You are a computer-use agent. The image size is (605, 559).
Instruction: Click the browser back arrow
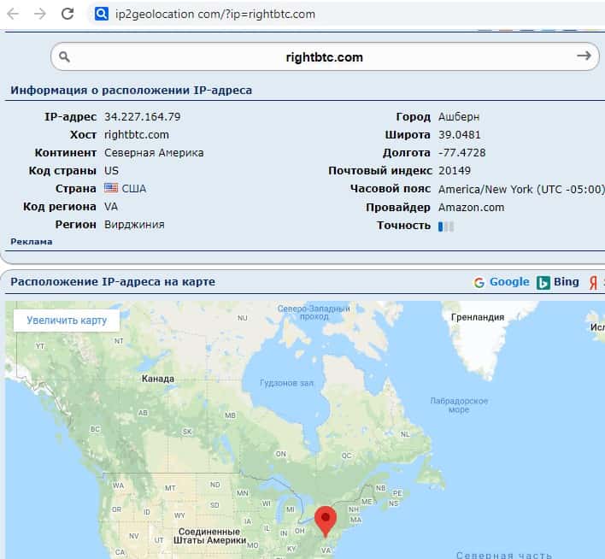(x=13, y=14)
